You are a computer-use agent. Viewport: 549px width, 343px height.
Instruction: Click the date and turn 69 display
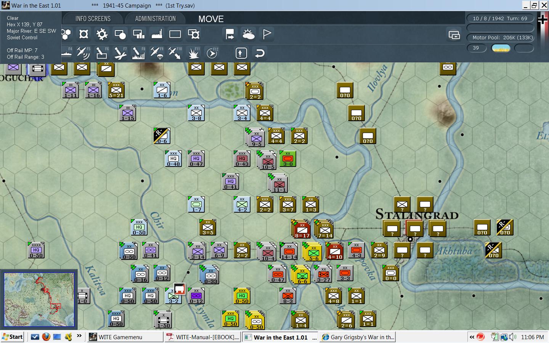tap(500, 18)
